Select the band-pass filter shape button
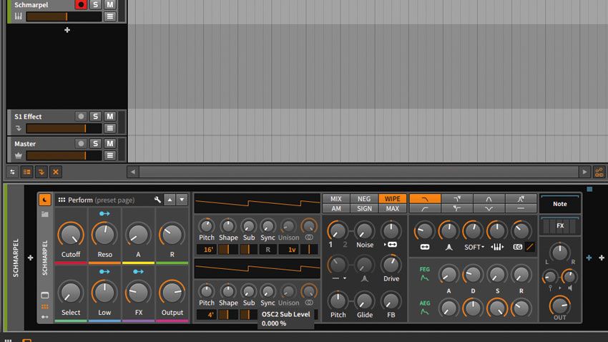 tap(489, 198)
